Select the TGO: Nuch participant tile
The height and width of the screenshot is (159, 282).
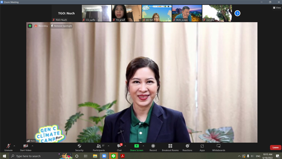click(66, 13)
